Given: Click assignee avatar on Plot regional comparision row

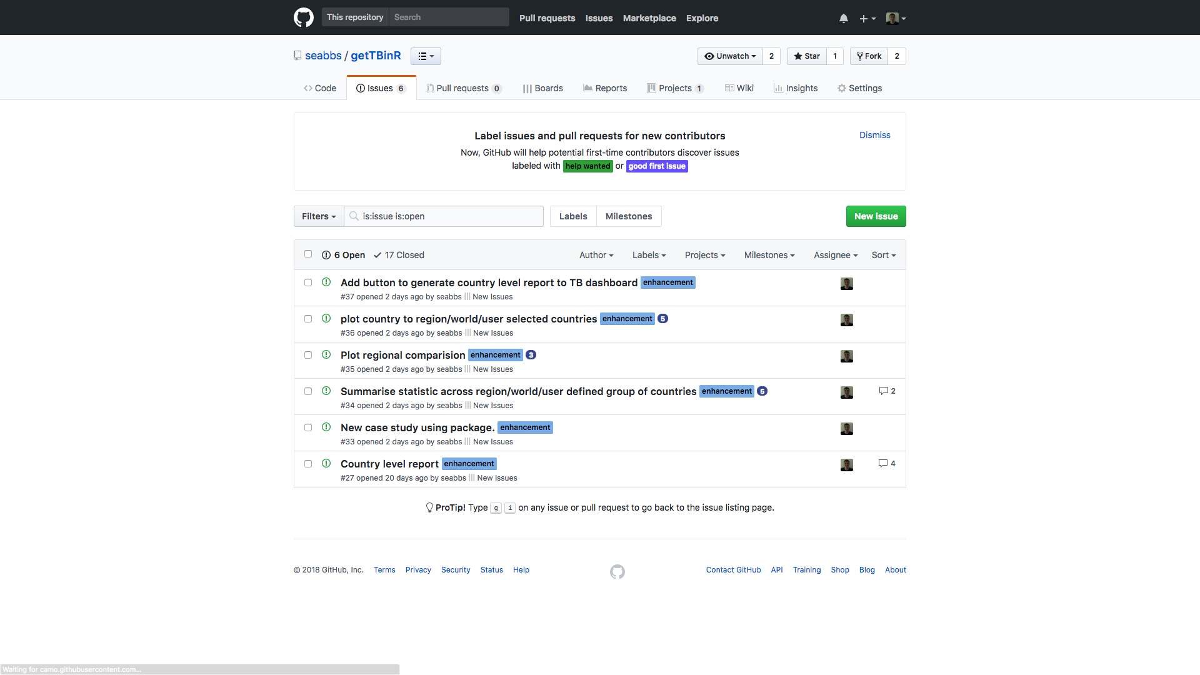Looking at the screenshot, I should (847, 356).
